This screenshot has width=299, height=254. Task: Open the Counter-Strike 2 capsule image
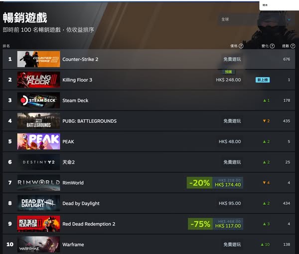(38, 59)
